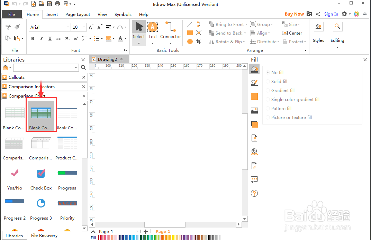Click the Print icon in quick access
Viewport: 371px width, 240px height.
click(57, 4)
